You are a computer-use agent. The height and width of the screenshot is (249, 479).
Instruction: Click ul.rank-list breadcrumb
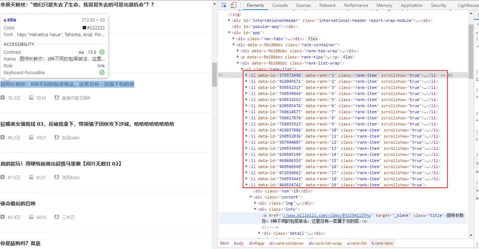pyautogui.click(x=356, y=243)
